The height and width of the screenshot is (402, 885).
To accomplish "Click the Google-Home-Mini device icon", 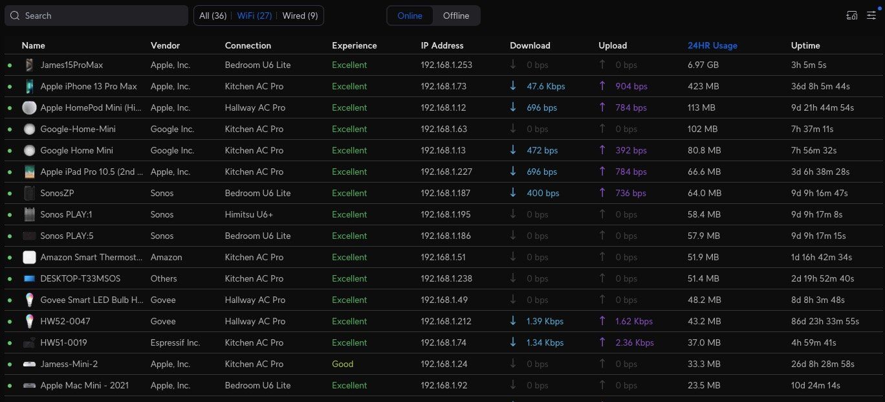I will pyautogui.click(x=29, y=129).
